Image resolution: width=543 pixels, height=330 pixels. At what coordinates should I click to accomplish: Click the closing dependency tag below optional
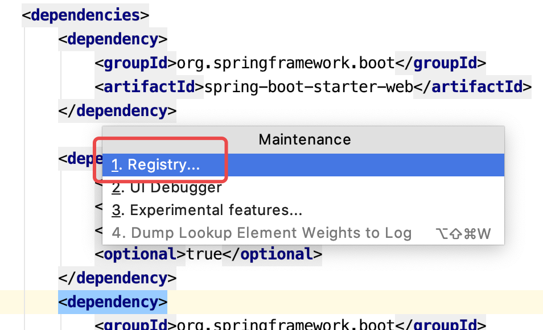(x=117, y=278)
